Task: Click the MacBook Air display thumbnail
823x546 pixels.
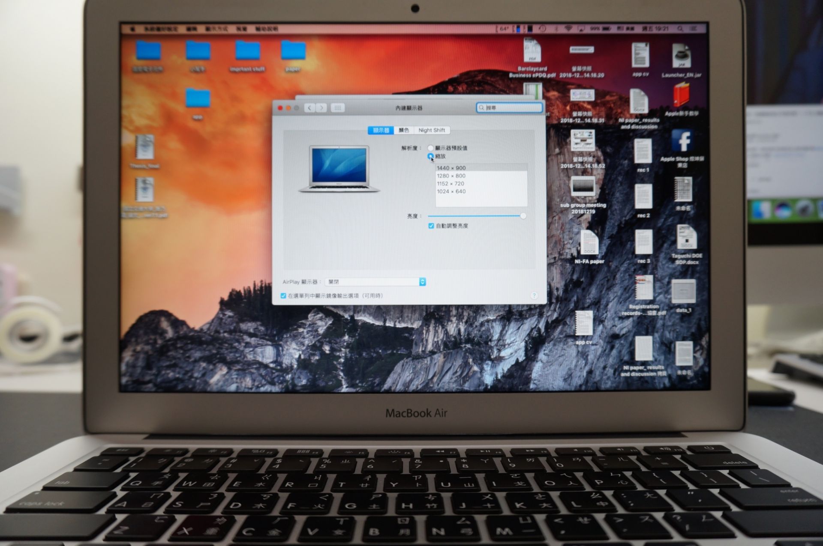Action: tap(339, 169)
